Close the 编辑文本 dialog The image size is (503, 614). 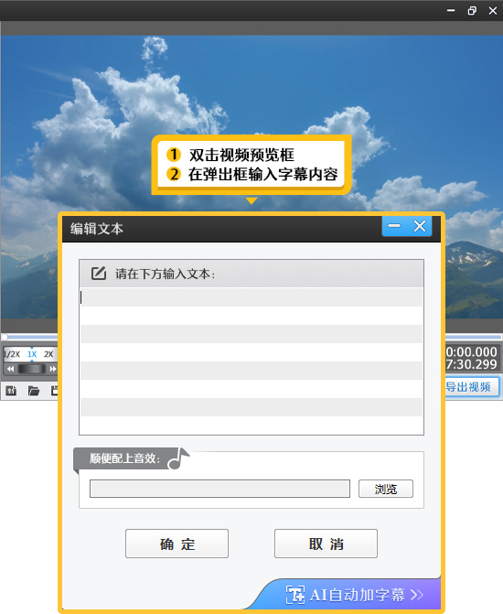[x=420, y=226]
